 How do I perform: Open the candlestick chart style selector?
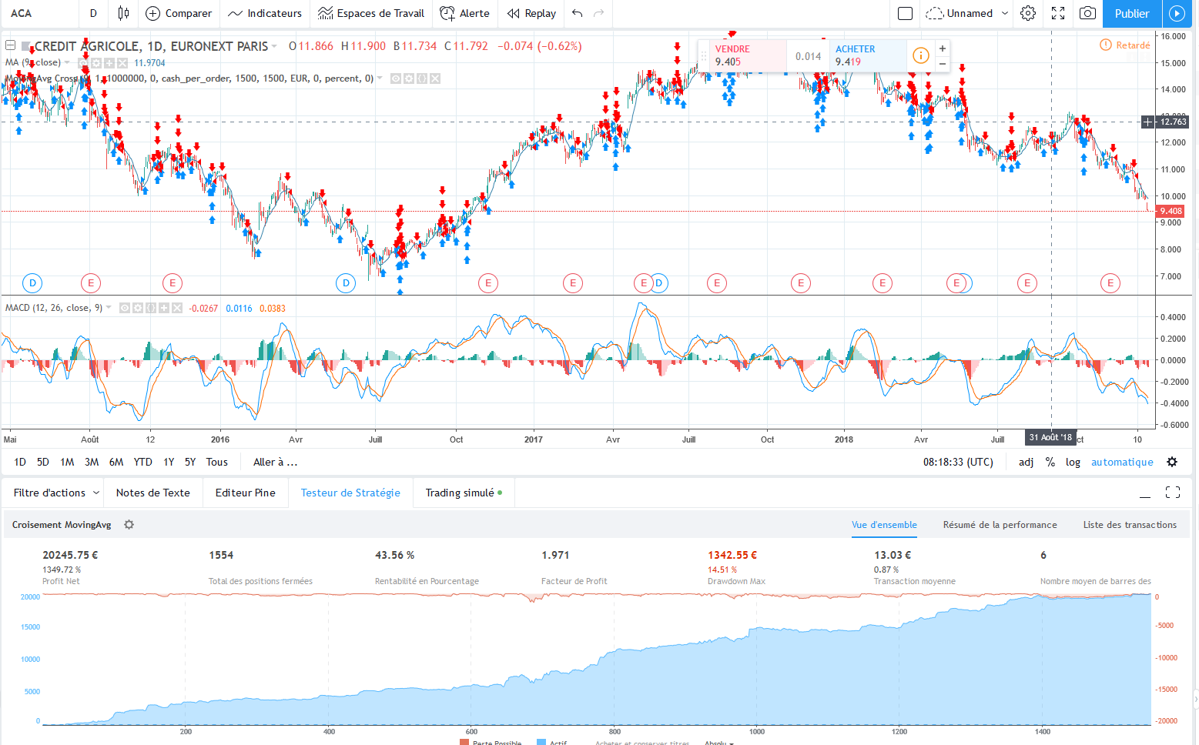123,13
